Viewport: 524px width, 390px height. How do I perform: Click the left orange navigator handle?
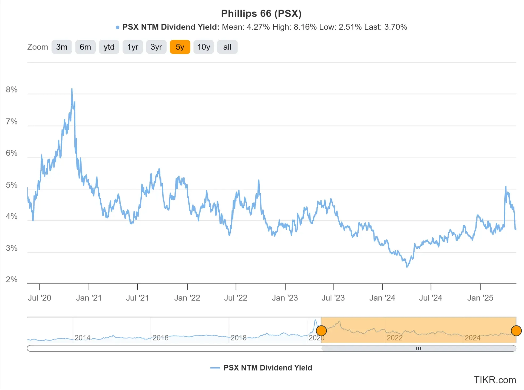321,331
